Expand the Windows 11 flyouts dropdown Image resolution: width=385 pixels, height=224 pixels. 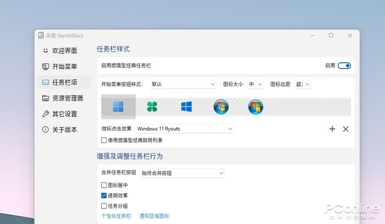coord(185,129)
